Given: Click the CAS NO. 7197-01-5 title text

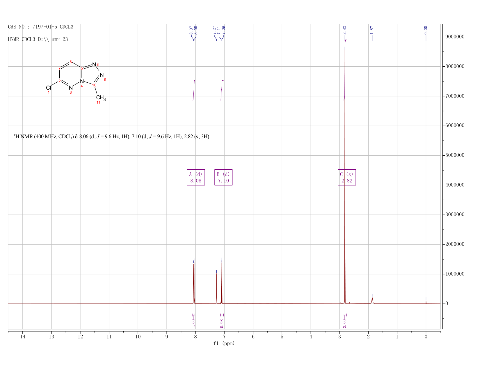Looking at the screenshot, I should pos(40,27).
